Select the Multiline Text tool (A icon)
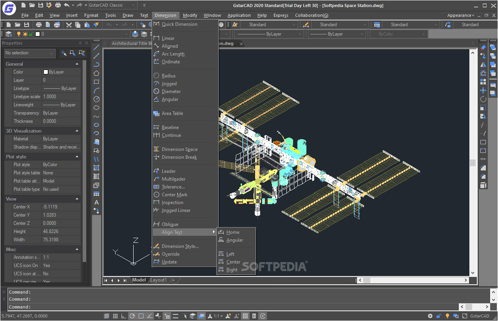 click(x=96, y=203)
